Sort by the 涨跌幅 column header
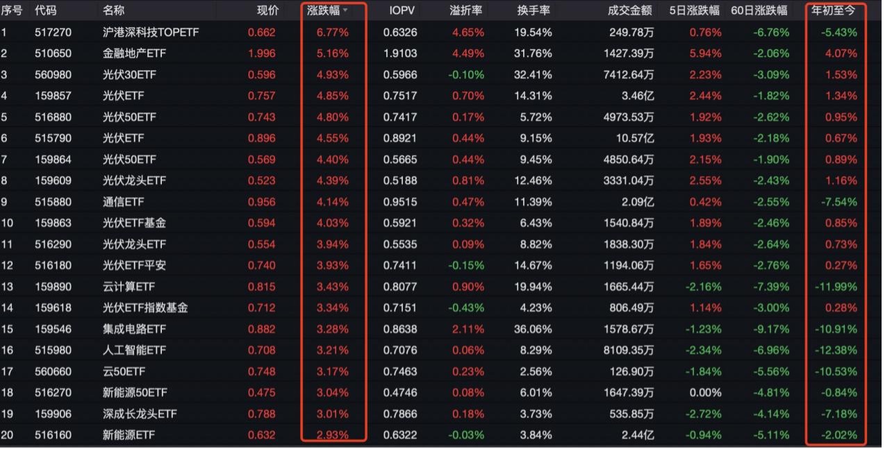885x449 pixels. (323, 10)
